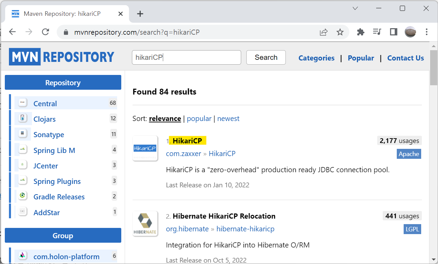Open the Chrome profile avatar
The height and width of the screenshot is (264, 438).
410,32
